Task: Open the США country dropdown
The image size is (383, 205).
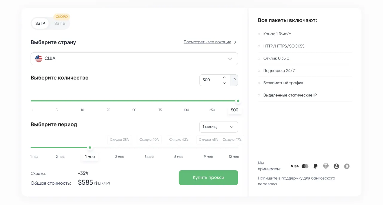Action: 134,59
